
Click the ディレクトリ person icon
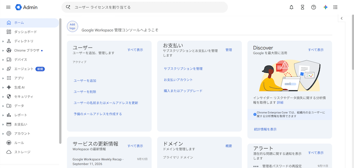coord(9,41)
